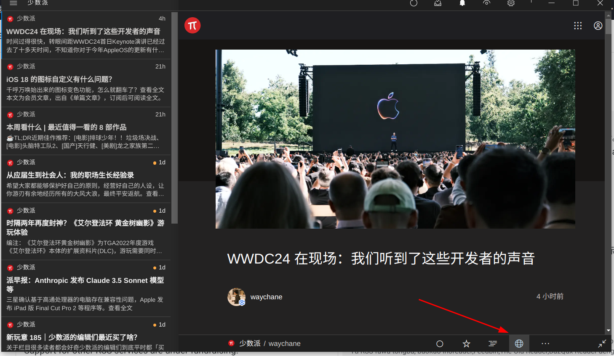Screen dimensions: 614x356
Task: Click the orange unread dot on the 从应届生到社会人 item
Action: [155, 163]
